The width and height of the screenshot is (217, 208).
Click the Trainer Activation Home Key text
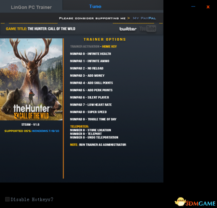click(94, 46)
